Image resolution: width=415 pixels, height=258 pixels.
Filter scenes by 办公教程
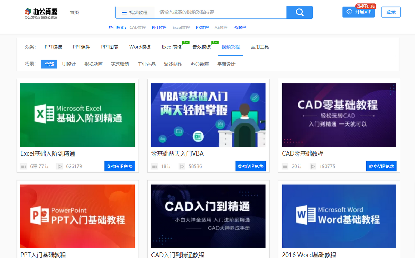click(x=200, y=64)
